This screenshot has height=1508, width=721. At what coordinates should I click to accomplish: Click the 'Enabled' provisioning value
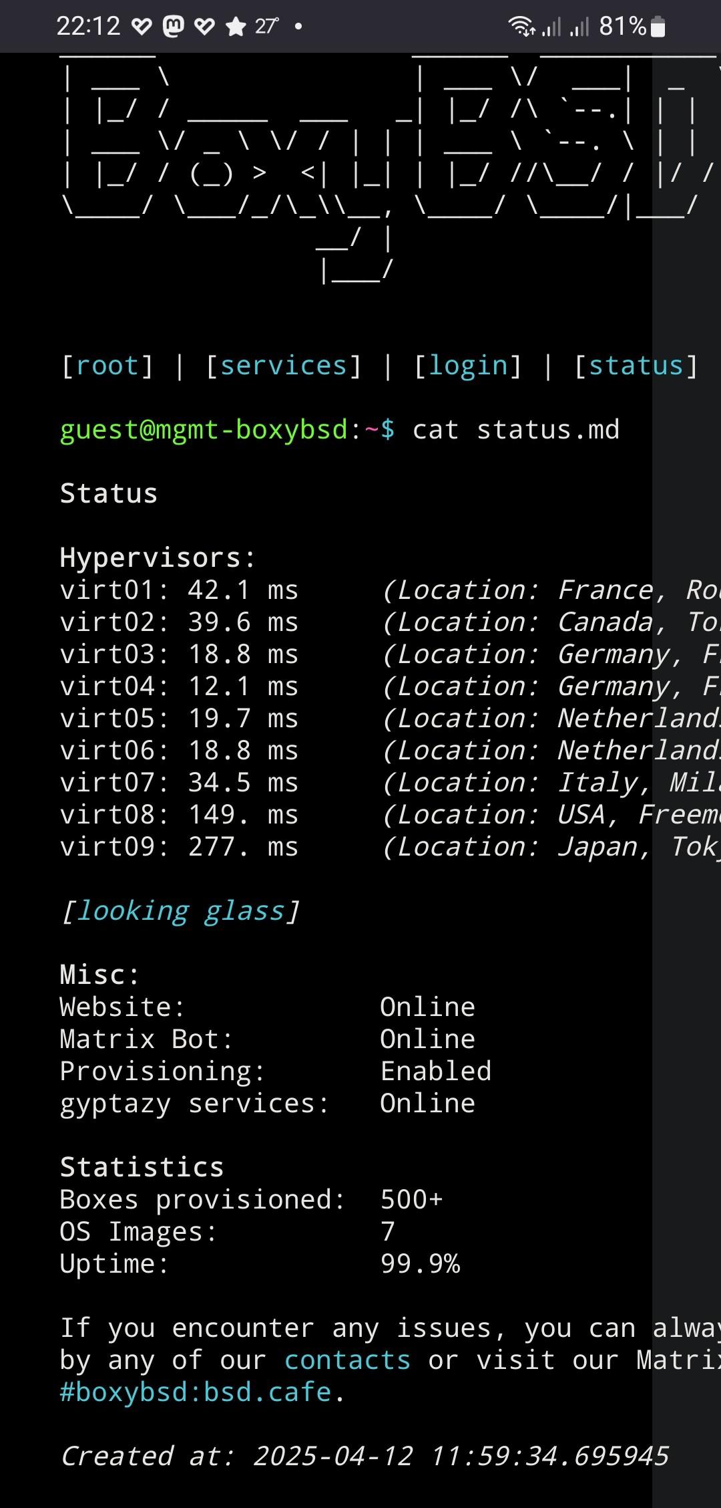pos(436,1072)
